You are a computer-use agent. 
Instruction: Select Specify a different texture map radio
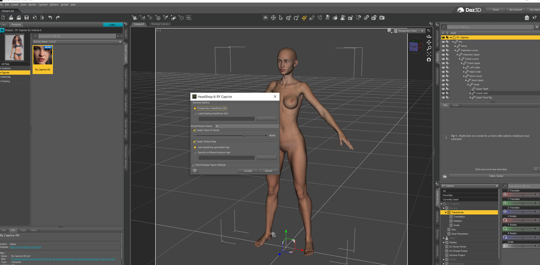pos(195,153)
